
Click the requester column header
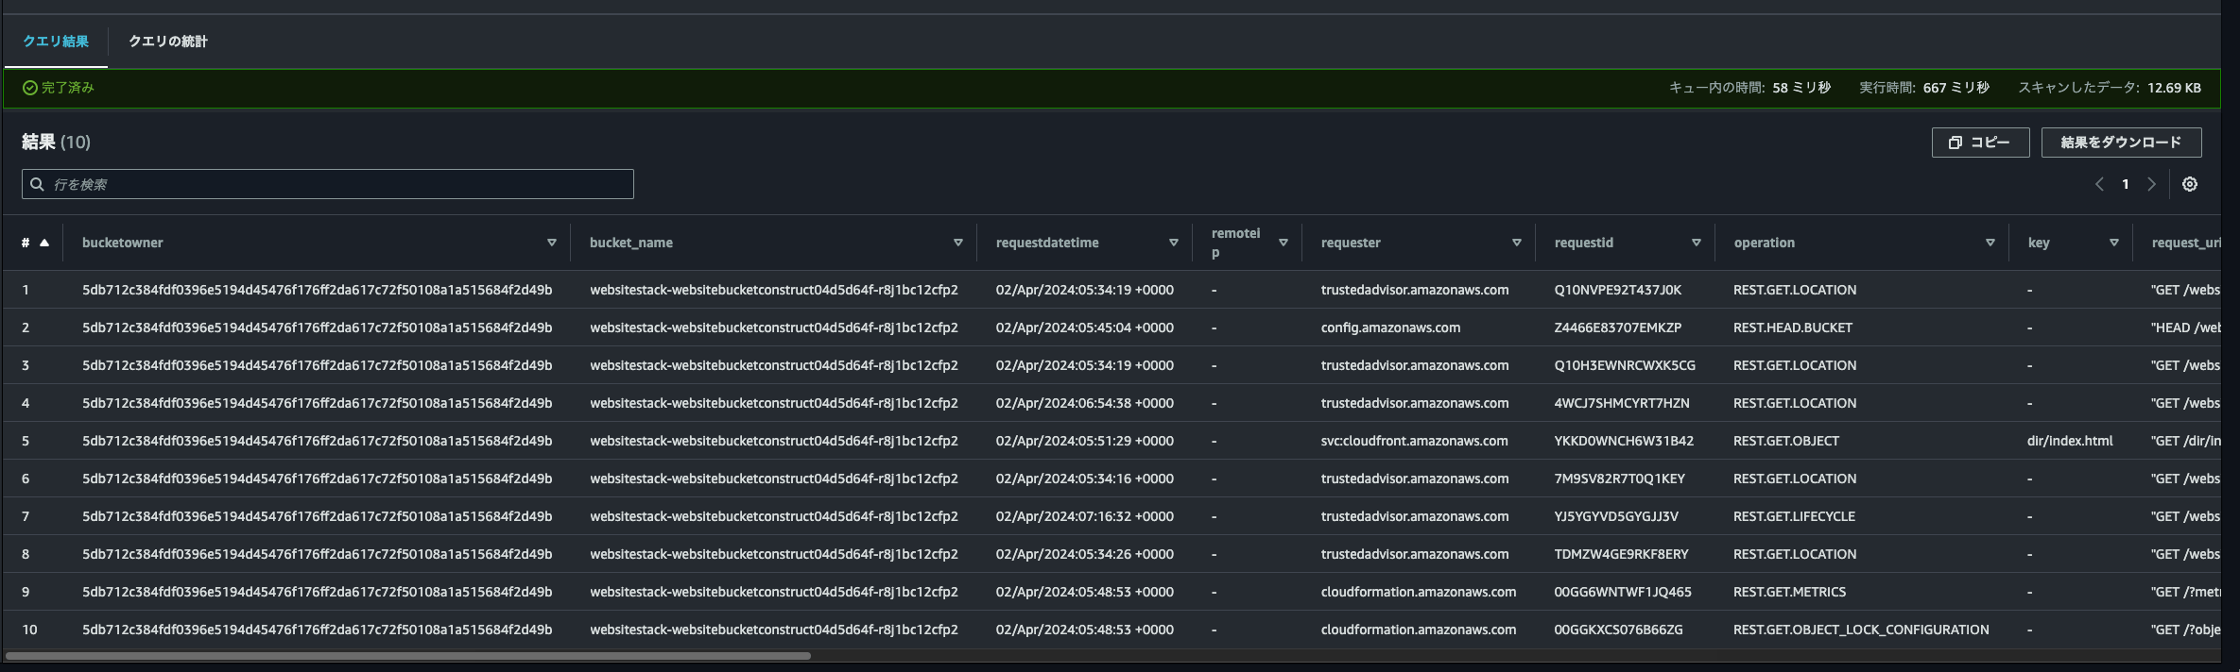(1351, 243)
